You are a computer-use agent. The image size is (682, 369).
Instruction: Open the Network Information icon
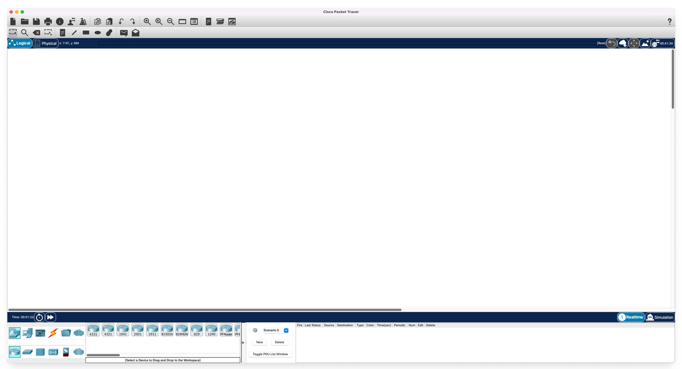pos(60,21)
